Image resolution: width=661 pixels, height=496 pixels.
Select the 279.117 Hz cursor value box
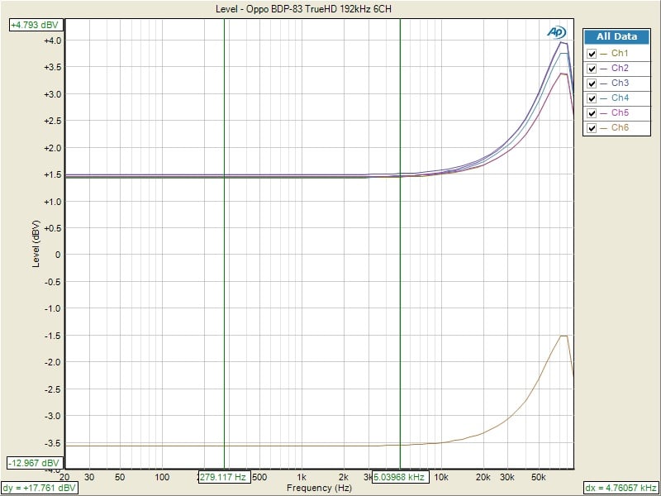tap(223, 477)
